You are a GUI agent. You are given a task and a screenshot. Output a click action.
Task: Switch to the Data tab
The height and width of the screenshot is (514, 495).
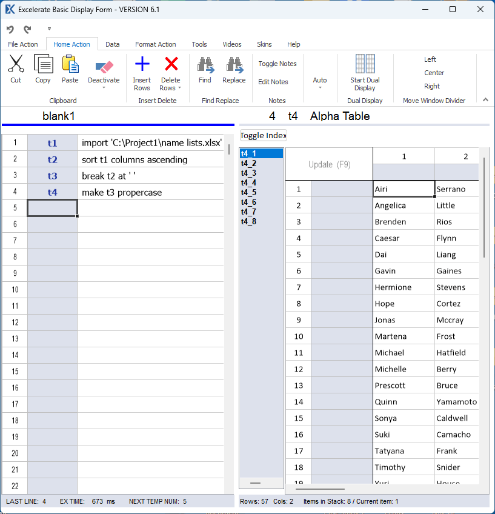(112, 44)
